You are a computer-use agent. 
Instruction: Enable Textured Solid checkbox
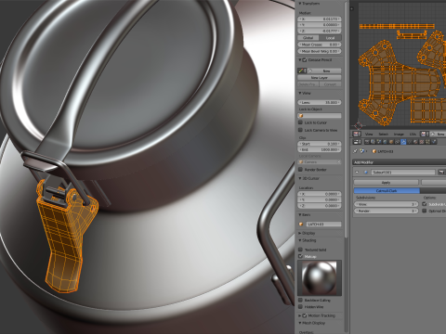(x=300, y=250)
